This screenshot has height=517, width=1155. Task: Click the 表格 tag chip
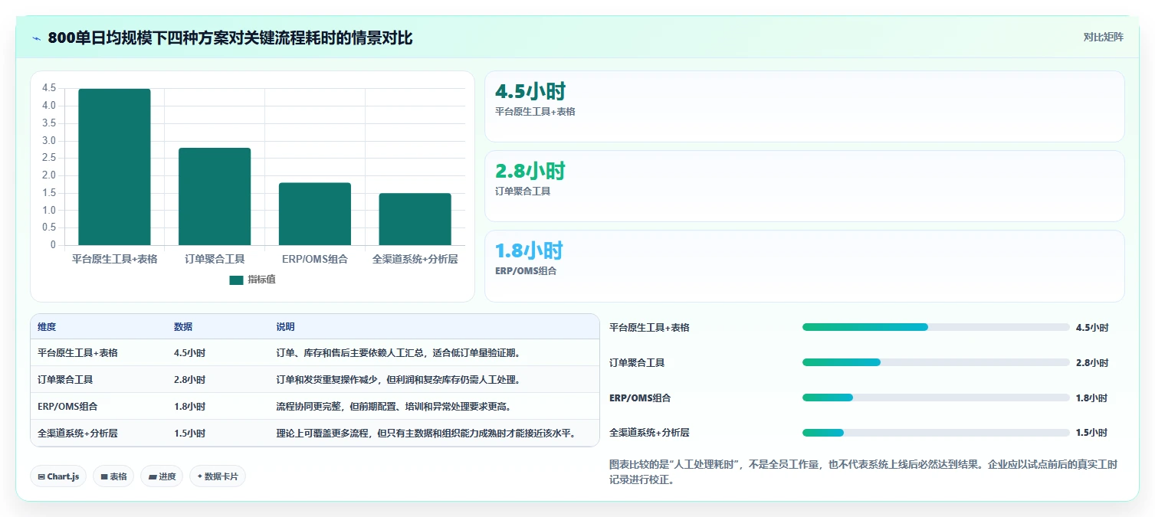[x=113, y=476]
